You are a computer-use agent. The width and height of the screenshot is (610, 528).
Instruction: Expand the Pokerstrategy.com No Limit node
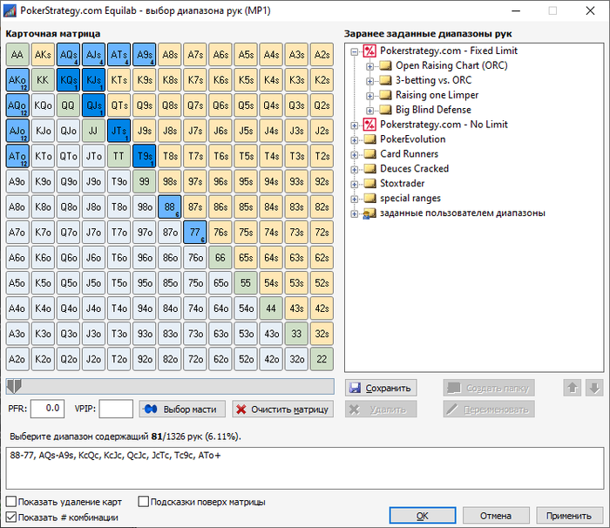355,125
